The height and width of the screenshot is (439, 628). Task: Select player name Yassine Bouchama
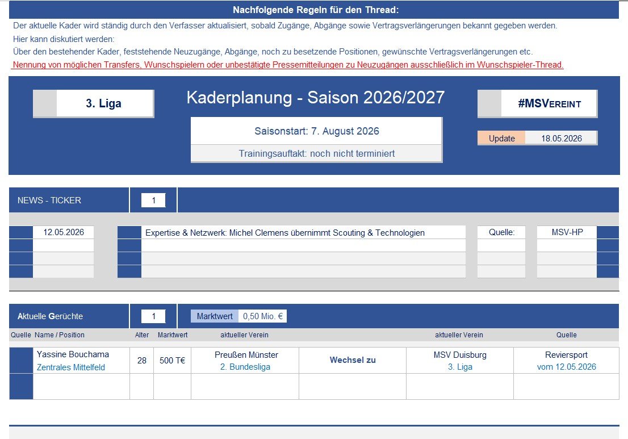tap(73, 354)
